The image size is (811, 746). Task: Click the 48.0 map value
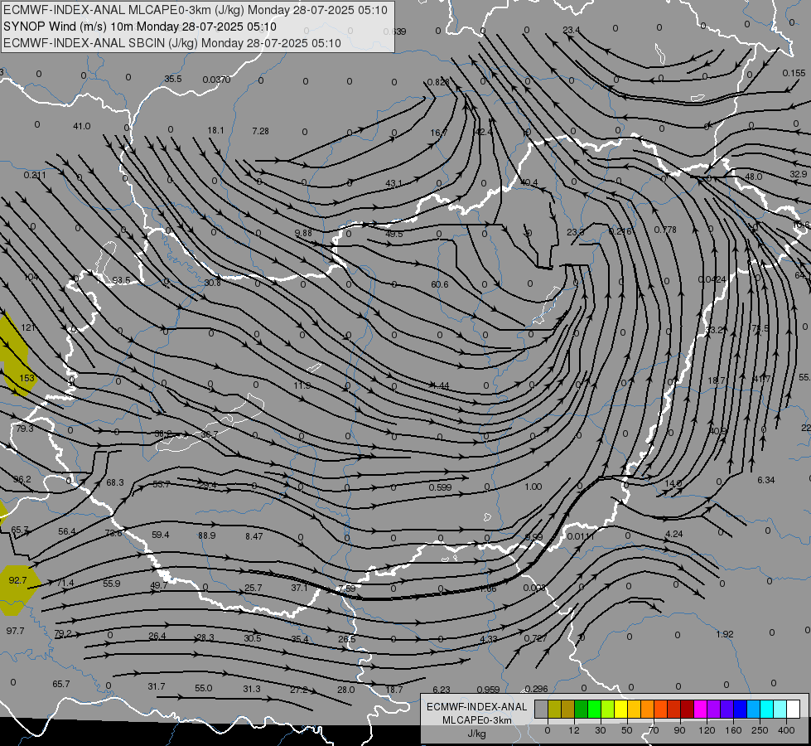coord(753,177)
